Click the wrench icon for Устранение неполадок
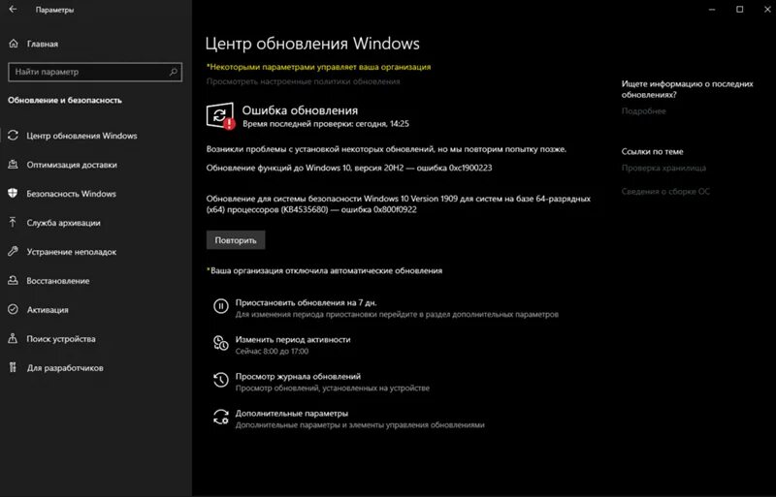Screen dimensions: 776x497 [13, 251]
